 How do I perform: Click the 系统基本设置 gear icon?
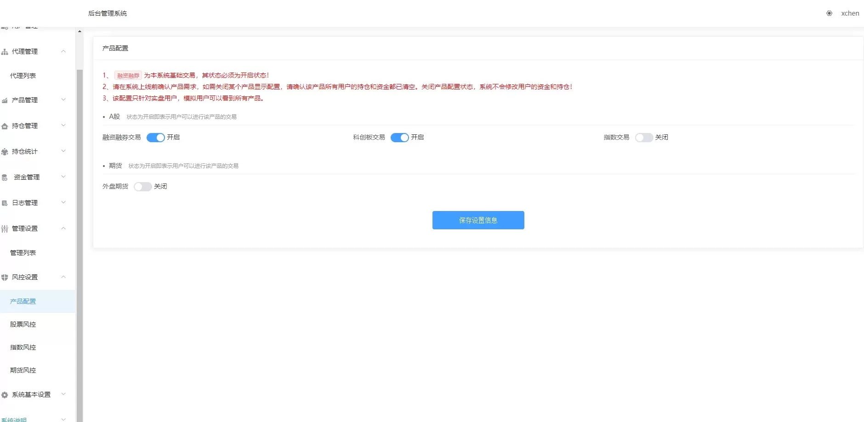coord(5,395)
